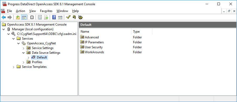Viewport: 237px width, 102px height.
Task: Collapse the Services node
Action: point(14,39)
